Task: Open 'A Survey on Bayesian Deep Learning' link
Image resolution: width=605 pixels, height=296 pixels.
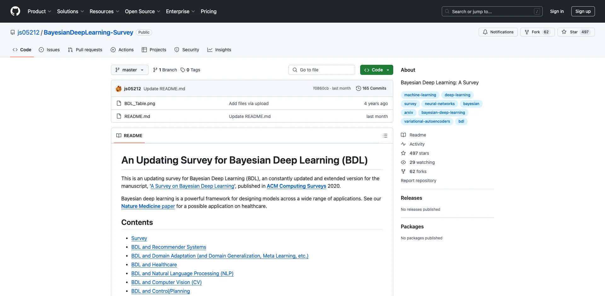Action: [192, 186]
